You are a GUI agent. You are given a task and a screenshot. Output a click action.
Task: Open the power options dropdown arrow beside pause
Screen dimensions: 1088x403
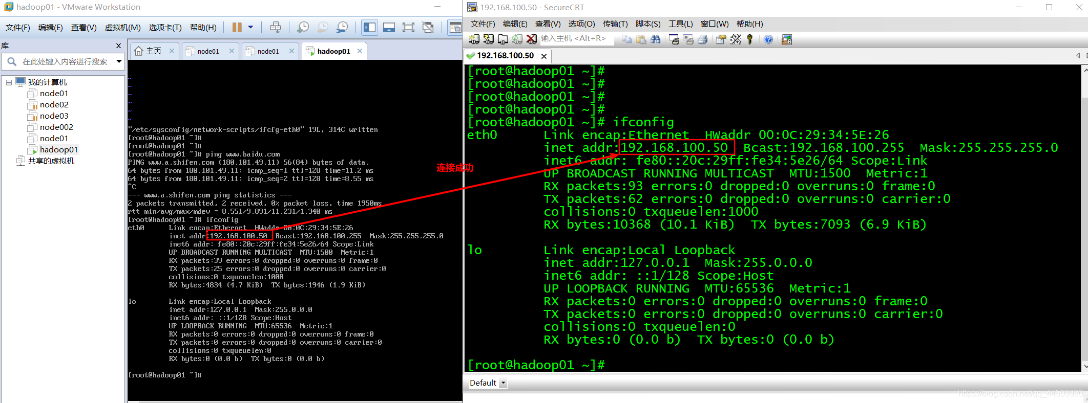click(250, 27)
